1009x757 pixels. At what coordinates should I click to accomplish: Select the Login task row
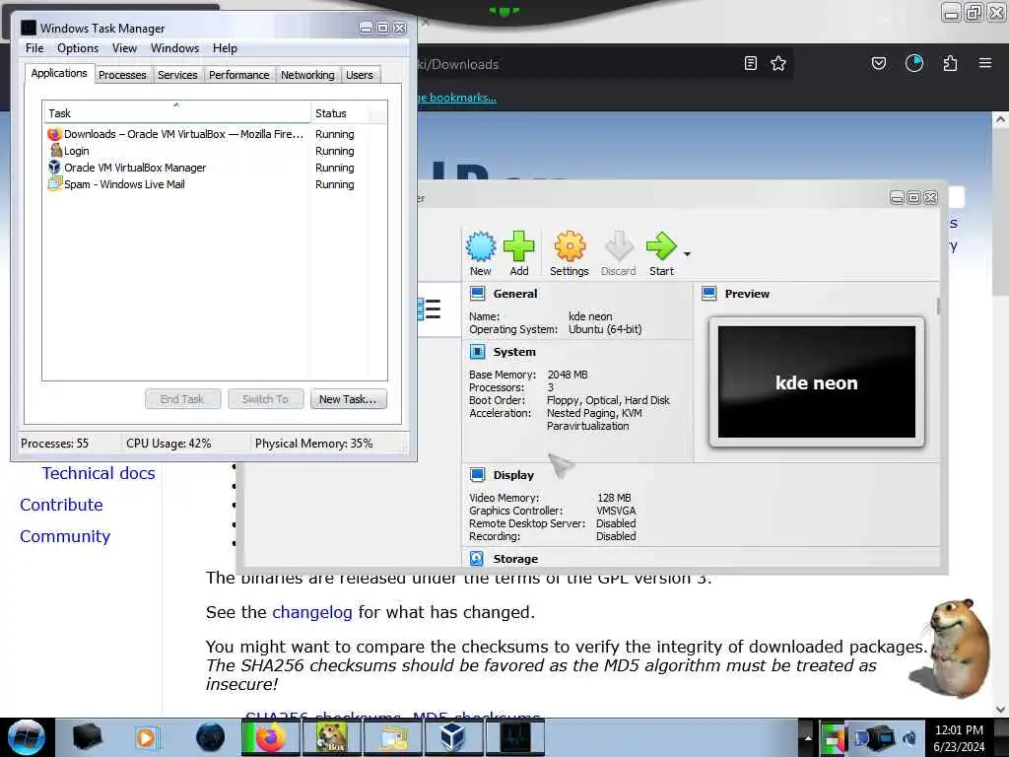click(x=215, y=151)
